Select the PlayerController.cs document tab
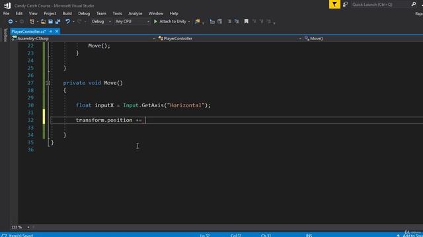The width and height of the screenshot is (423, 237). [x=28, y=32]
